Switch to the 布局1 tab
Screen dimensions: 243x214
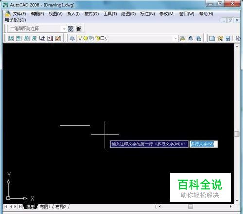tap(45, 207)
